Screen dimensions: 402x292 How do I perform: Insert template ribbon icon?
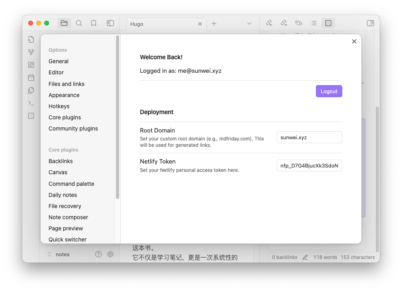31,90
